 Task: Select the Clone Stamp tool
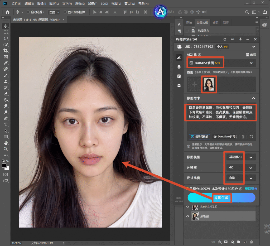tap(6, 81)
